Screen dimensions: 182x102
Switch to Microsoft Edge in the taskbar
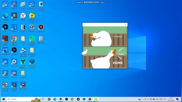(55, 99)
